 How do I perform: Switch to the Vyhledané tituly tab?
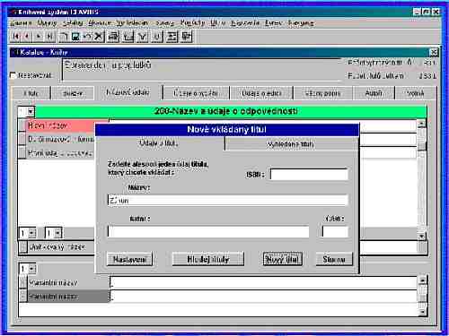click(290, 144)
